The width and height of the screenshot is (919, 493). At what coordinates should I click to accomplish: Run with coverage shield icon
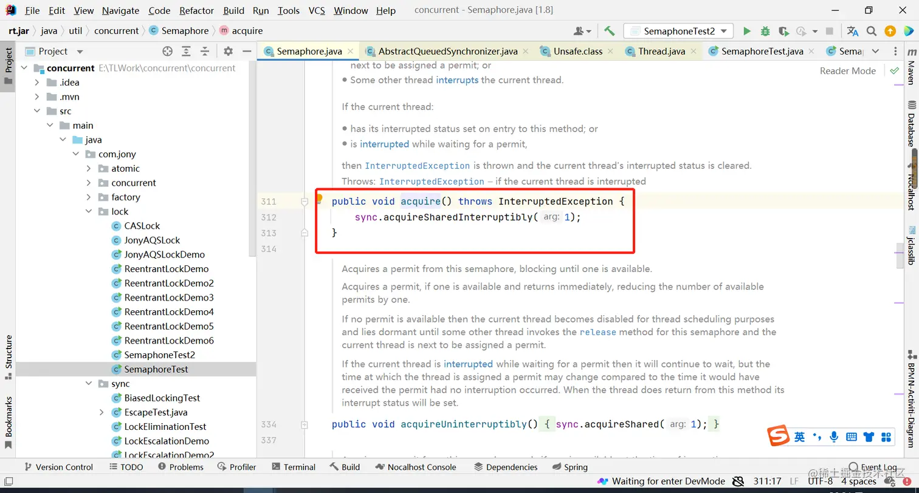click(x=783, y=31)
